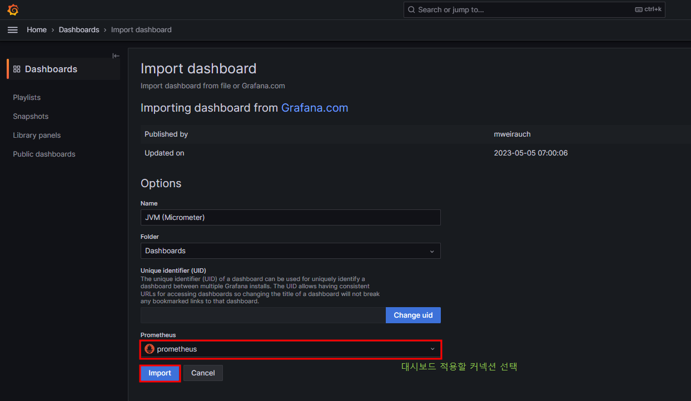The height and width of the screenshot is (401, 691).
Task: Go to Home breadcrumb
Action: 37,30
